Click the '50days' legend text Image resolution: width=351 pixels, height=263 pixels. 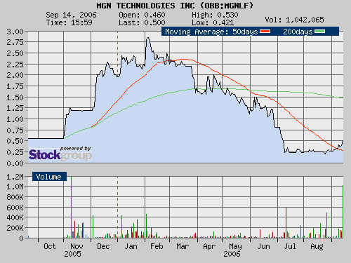coord(245,32)
